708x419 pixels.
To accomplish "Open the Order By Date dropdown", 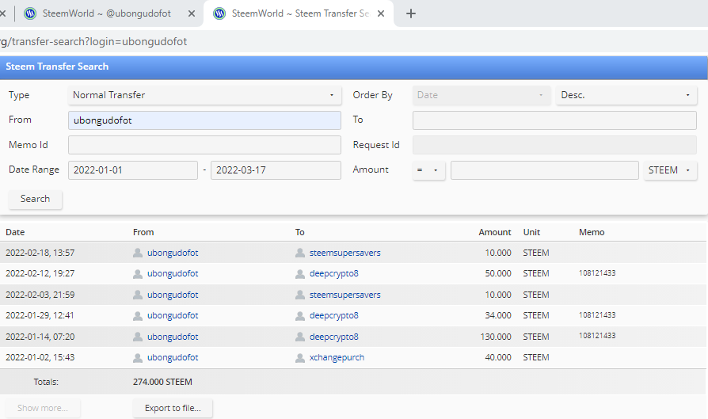I will (x=482, y=95).
